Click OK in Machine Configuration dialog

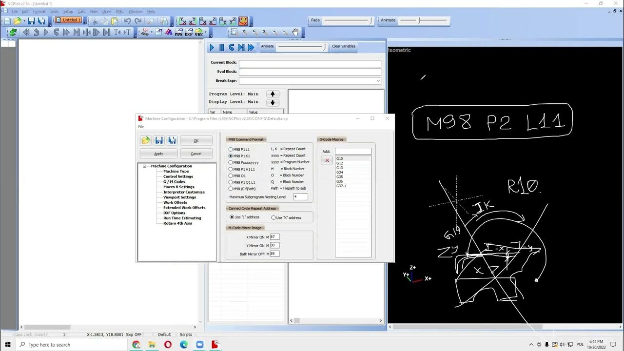[196, 140]
